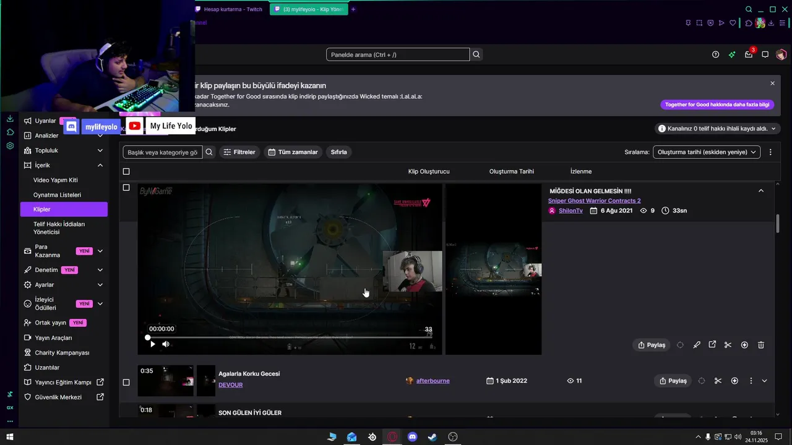Play the expanded clip video
The width and height of the screenshot is (792, 445).
153,344
